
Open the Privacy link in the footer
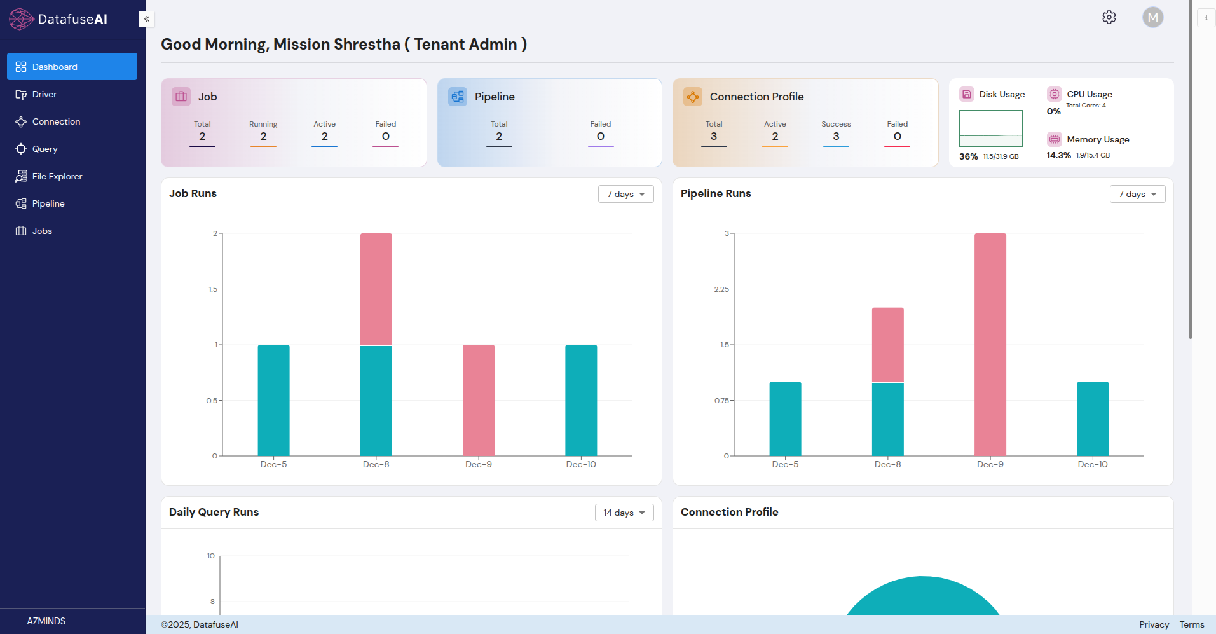[x=1154, y=624]
